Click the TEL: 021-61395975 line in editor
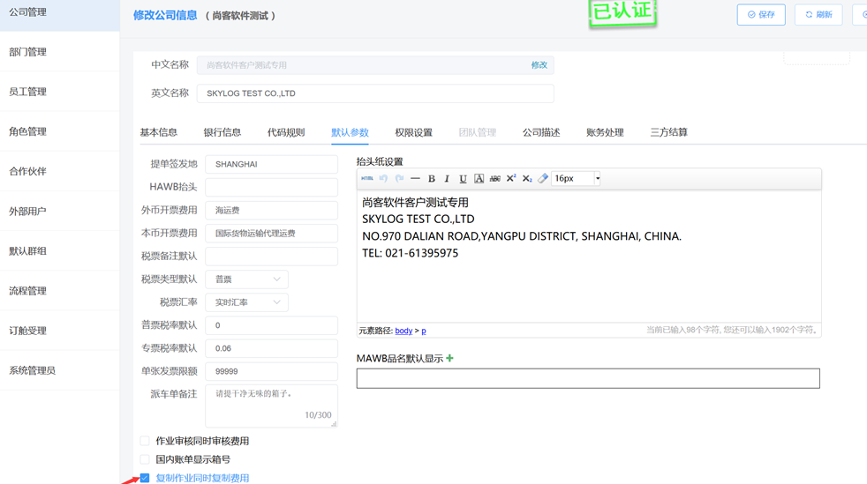 pos(411,253)
